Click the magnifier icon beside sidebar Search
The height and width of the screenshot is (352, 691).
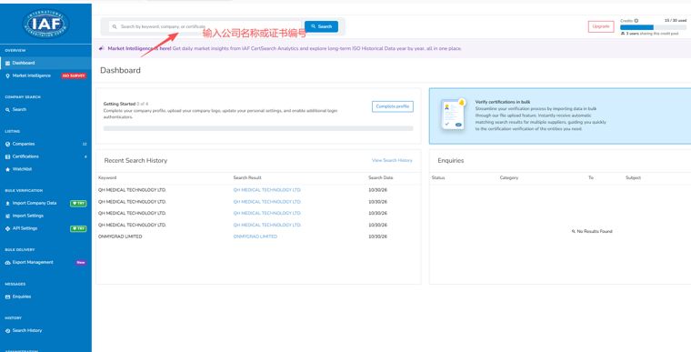(7, 109)
